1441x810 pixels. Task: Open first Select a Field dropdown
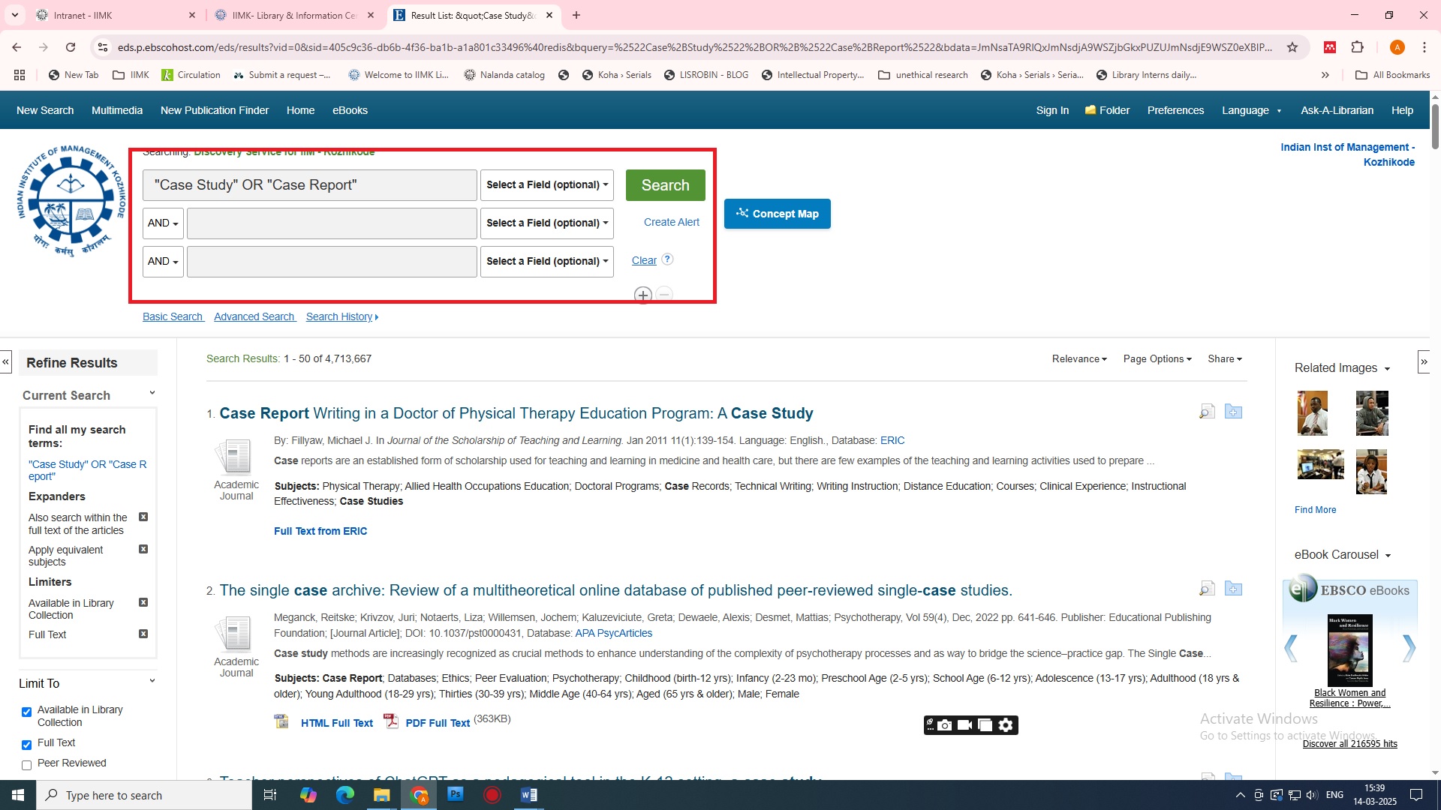pyautogui.click(x=546, y=185)
